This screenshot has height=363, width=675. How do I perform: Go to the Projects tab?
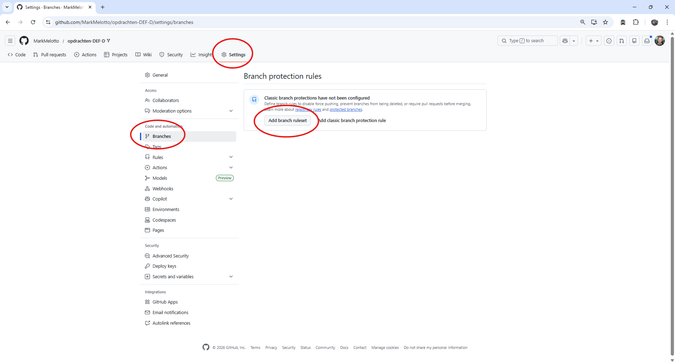coord(116,55)
